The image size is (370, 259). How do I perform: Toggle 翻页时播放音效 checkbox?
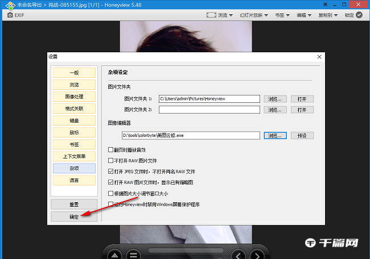(x=110, y=150)
